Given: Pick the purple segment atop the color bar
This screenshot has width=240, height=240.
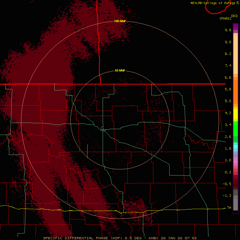Looking at the screenshot, I should (x=235, y=27).
